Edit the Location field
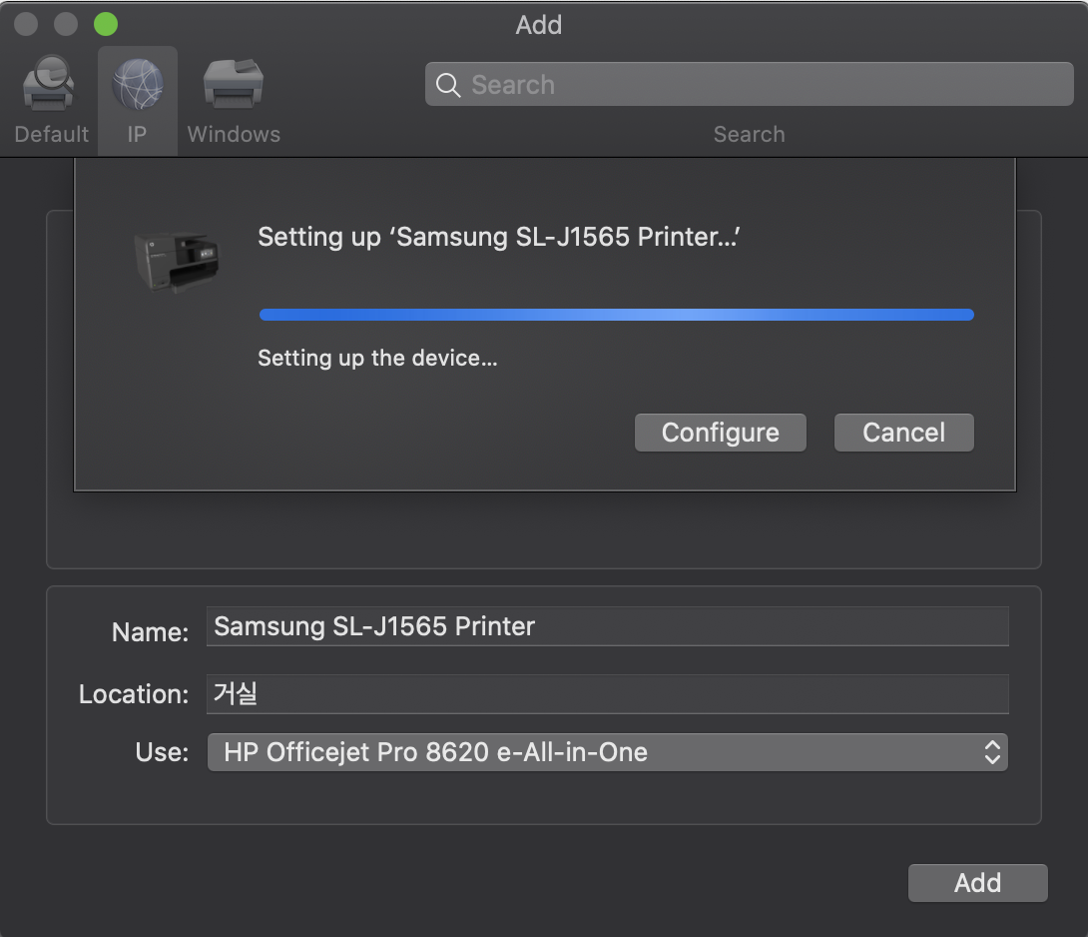The height and width of the screenshot is (937, 1088). pos(607,694)
